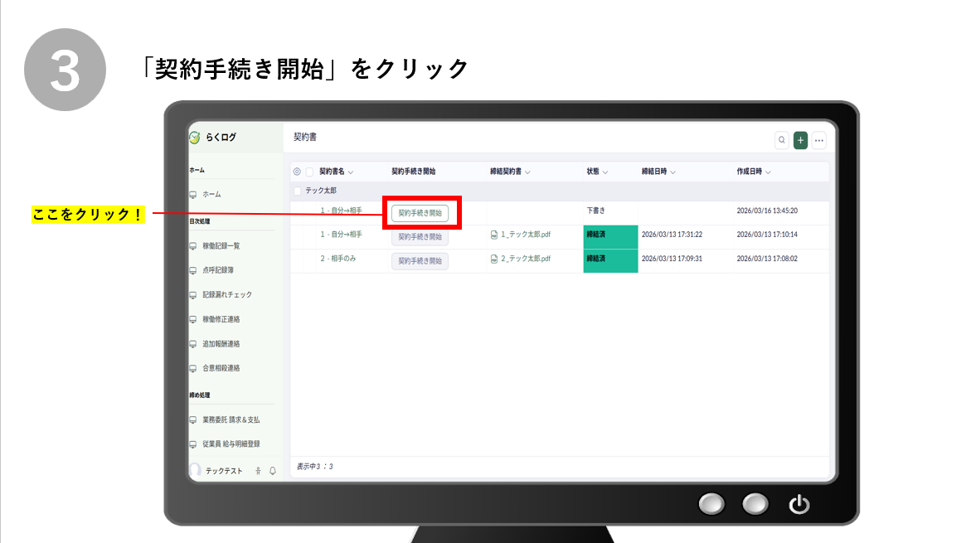Click the column settings circle icon
The image size is (971, 543).
[x=297, y=172]
